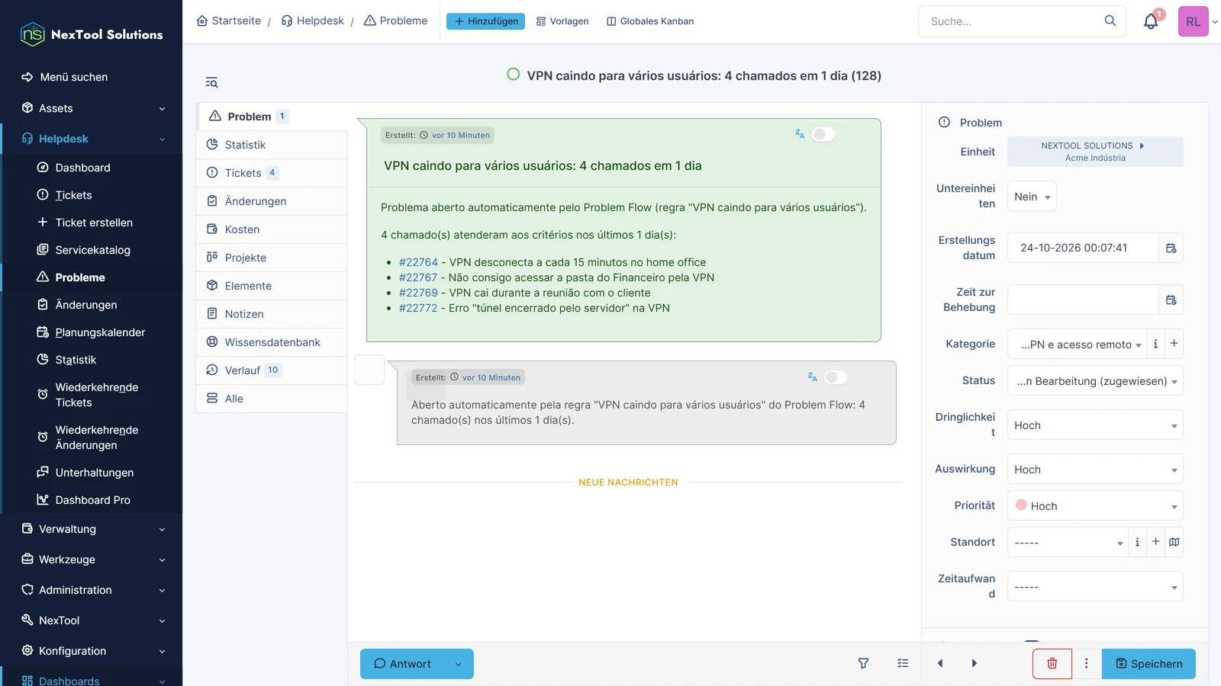Toggle translation switch on green description card
The height and width of the screenshot is (686, 1221).
tap(823, 134)
